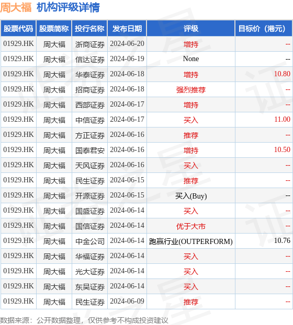
Task: Click 东吴证券 broker name
Action: click(89, 287)
